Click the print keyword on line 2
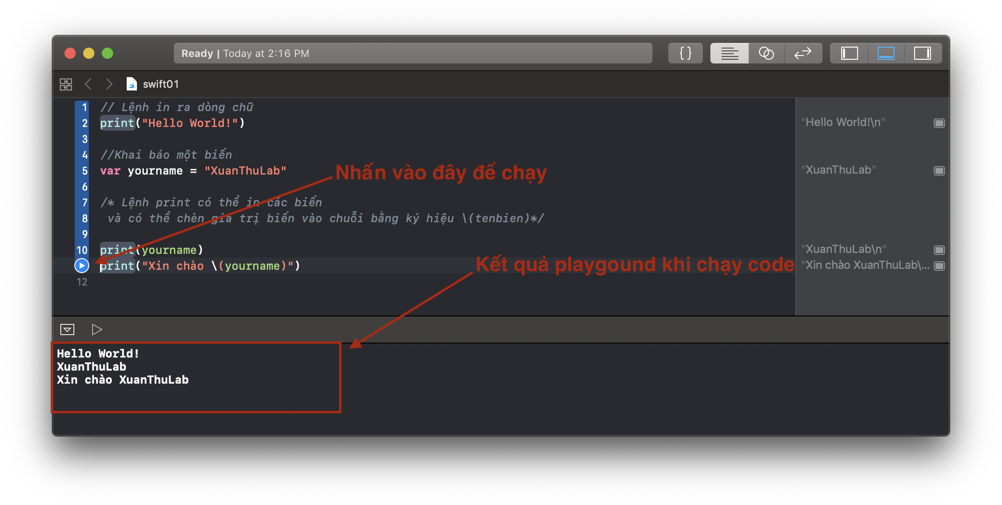This screenshot has height=505, width=1002. [x=117, y=123]
